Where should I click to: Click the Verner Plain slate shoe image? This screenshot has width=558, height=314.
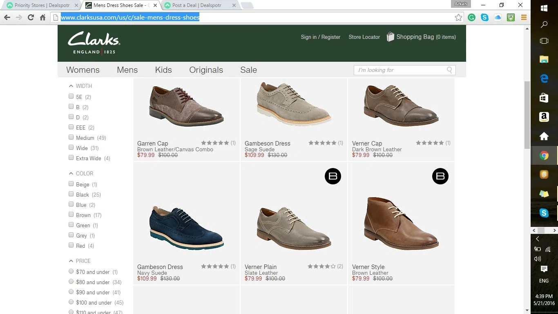click(x=294, y=228)
